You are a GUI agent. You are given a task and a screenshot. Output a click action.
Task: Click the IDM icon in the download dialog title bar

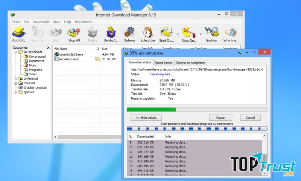coord(126,53)
